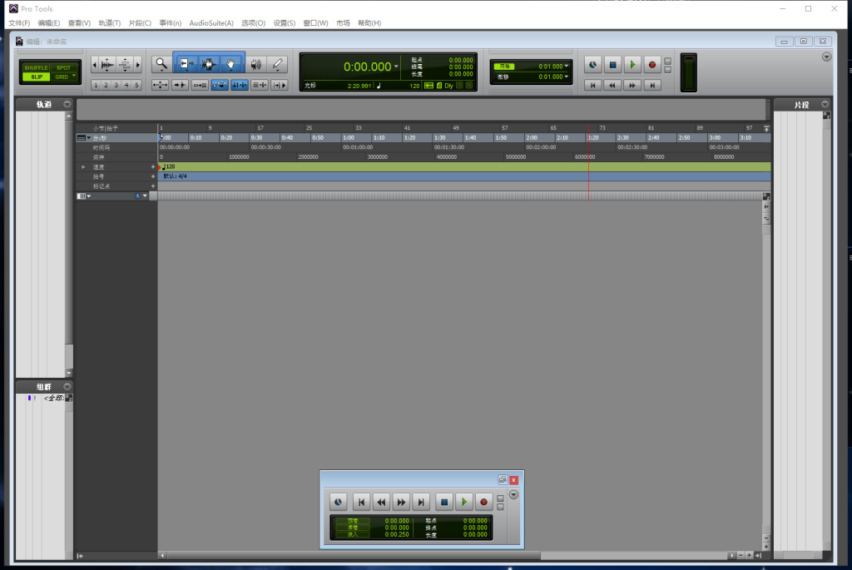
Task: Click Rewind in the top toolbar transport
Action: pos(612,85)
